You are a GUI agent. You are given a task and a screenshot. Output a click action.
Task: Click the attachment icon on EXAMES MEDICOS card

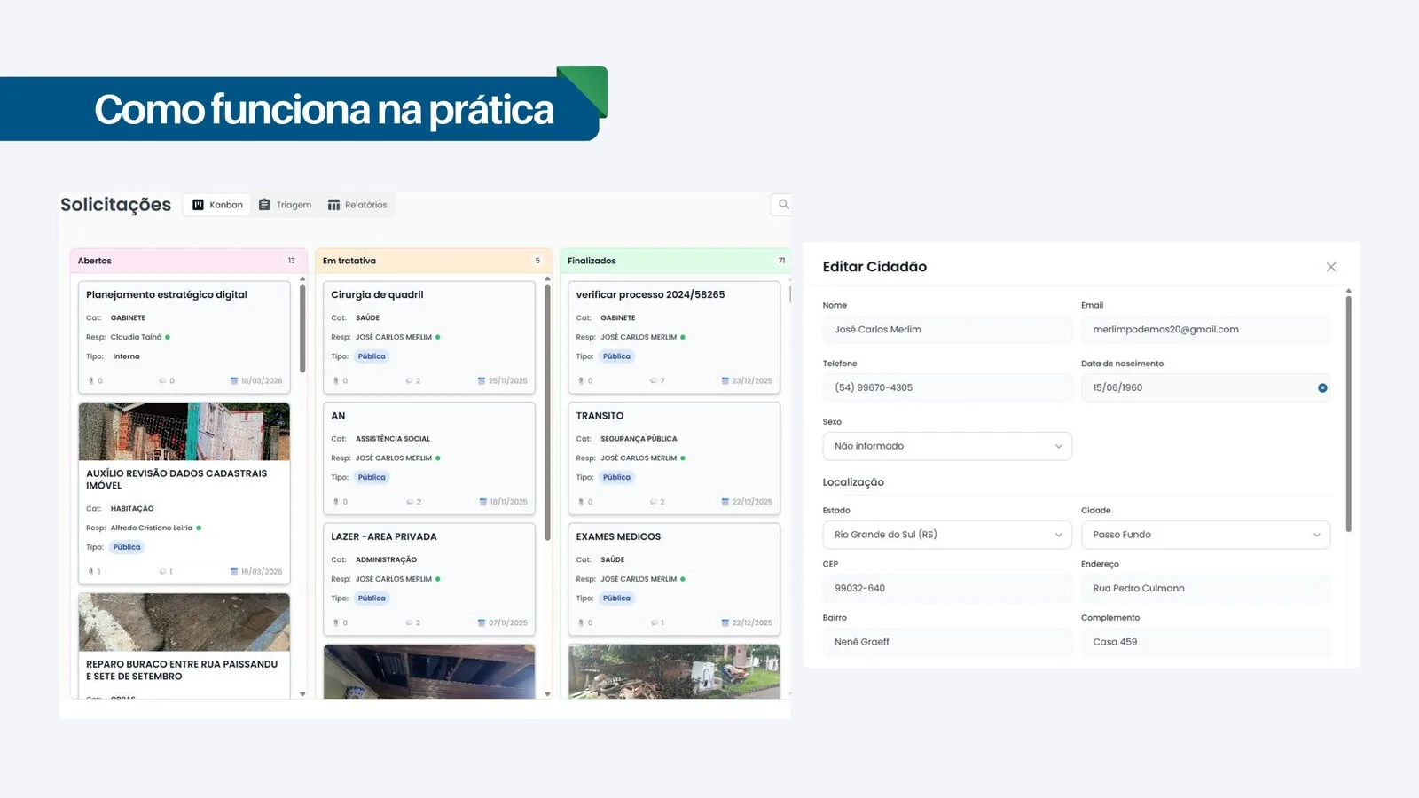pos(581,623)
